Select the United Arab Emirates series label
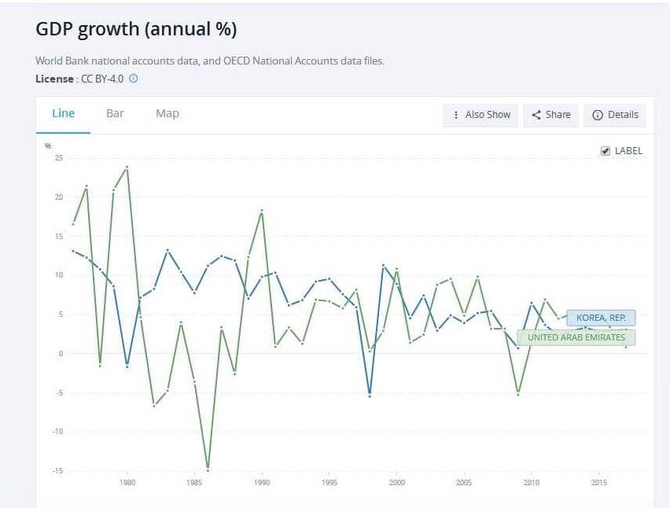The image size is (670, 508). (x=576, y=337)
